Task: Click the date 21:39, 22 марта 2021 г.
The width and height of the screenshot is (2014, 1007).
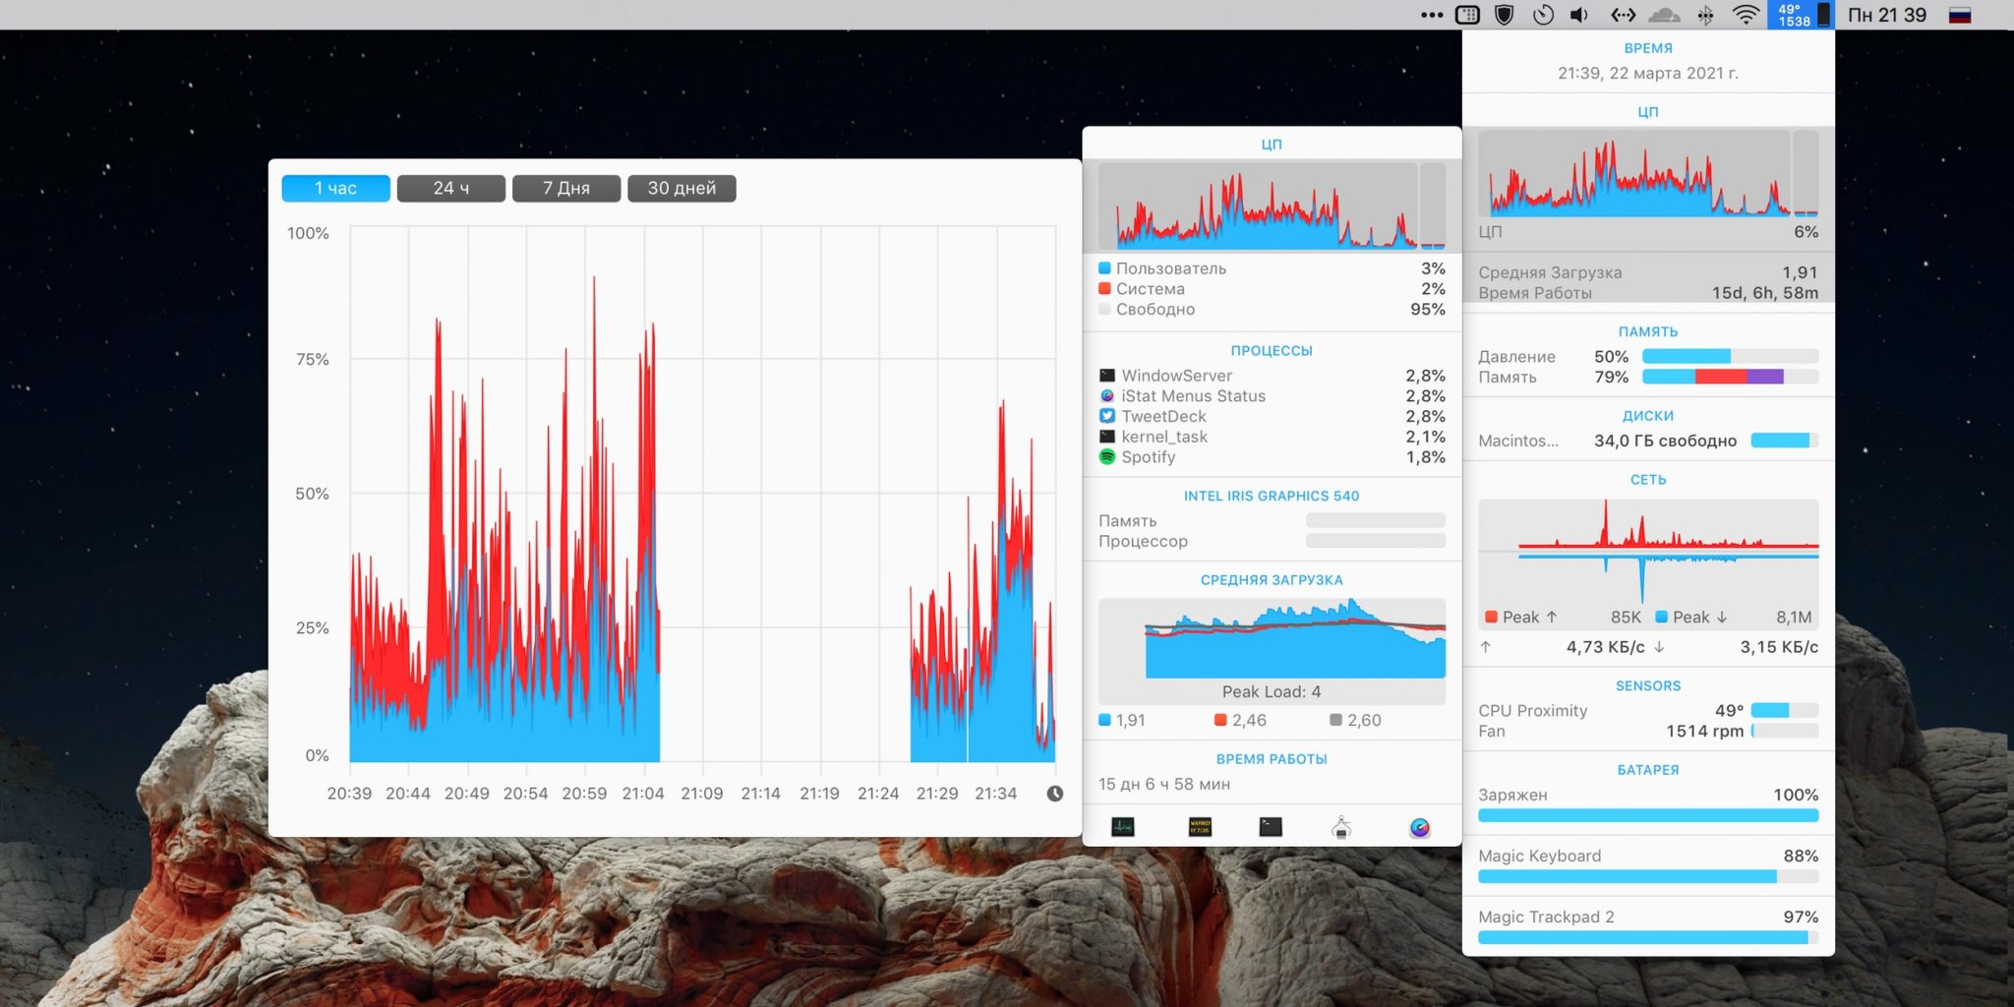Action: [1648, 73]
